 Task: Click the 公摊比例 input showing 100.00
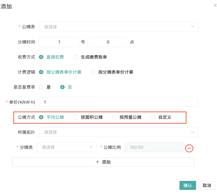pos(154,147)
